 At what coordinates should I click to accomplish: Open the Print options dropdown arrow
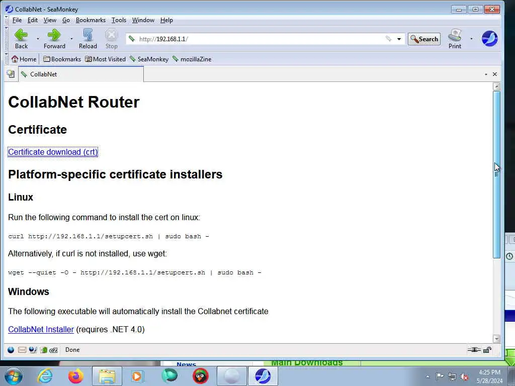pos(471,39)
